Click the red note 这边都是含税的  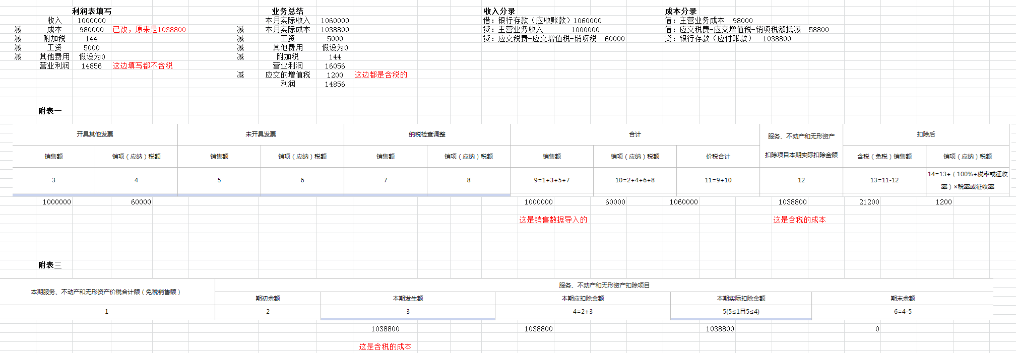(380, 75)
